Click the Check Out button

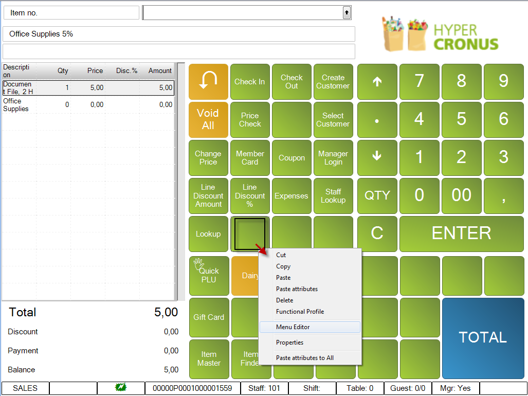click(292, 82)
